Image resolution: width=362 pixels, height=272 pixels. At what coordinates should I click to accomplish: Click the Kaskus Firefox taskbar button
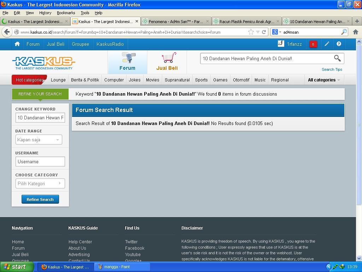(65, 267)
